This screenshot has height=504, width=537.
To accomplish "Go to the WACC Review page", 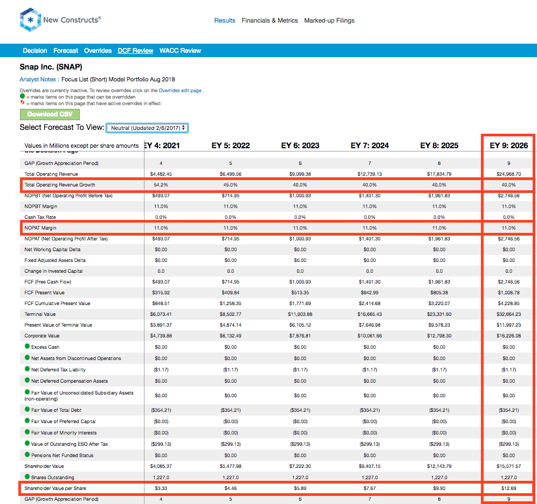I will pos(180,51).
